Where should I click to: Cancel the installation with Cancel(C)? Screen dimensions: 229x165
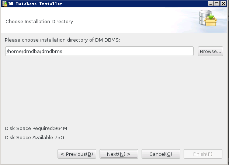point(161,154)
